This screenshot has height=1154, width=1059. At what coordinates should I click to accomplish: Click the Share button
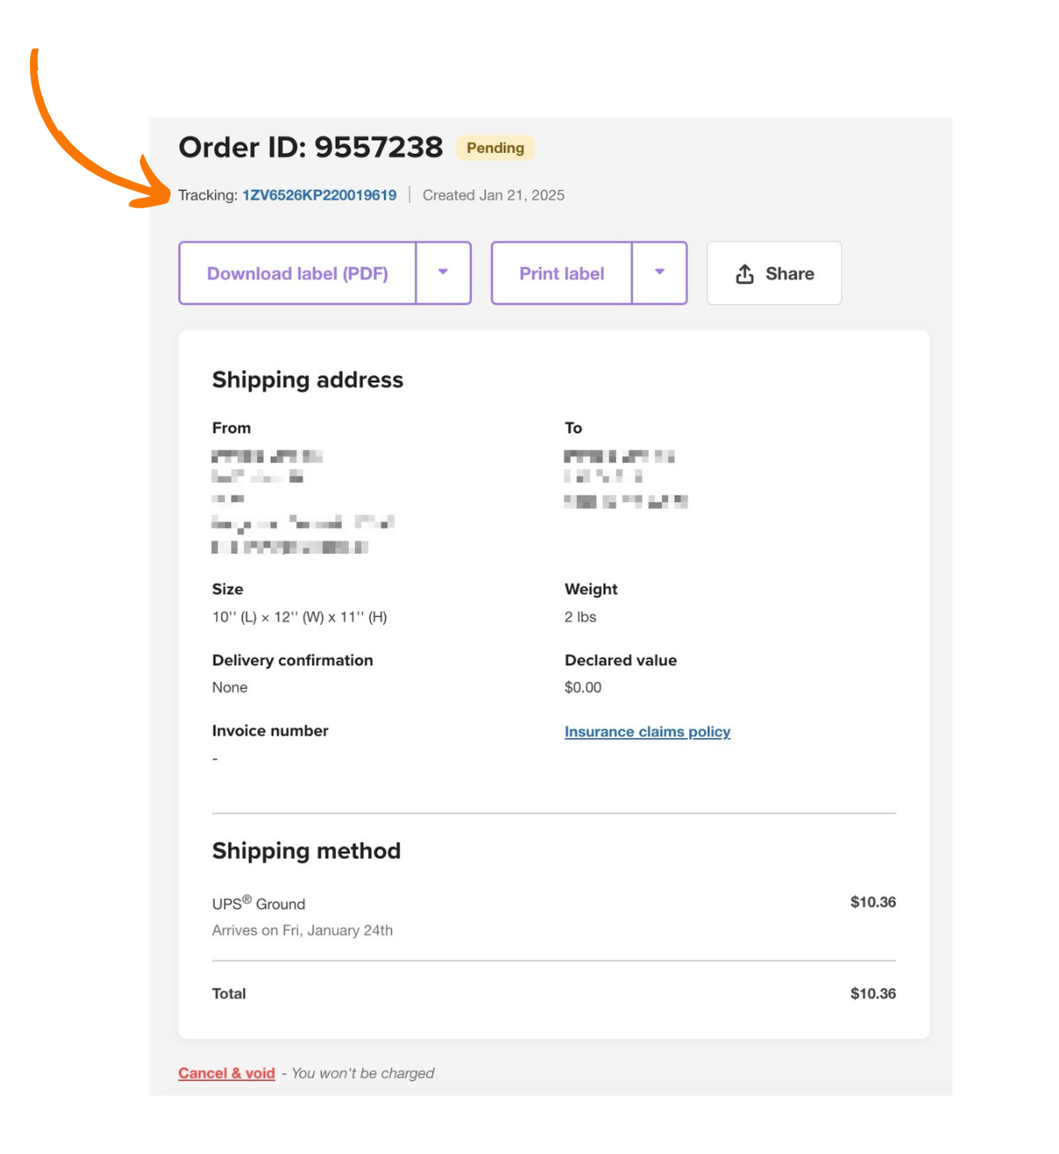click(773, 273)
